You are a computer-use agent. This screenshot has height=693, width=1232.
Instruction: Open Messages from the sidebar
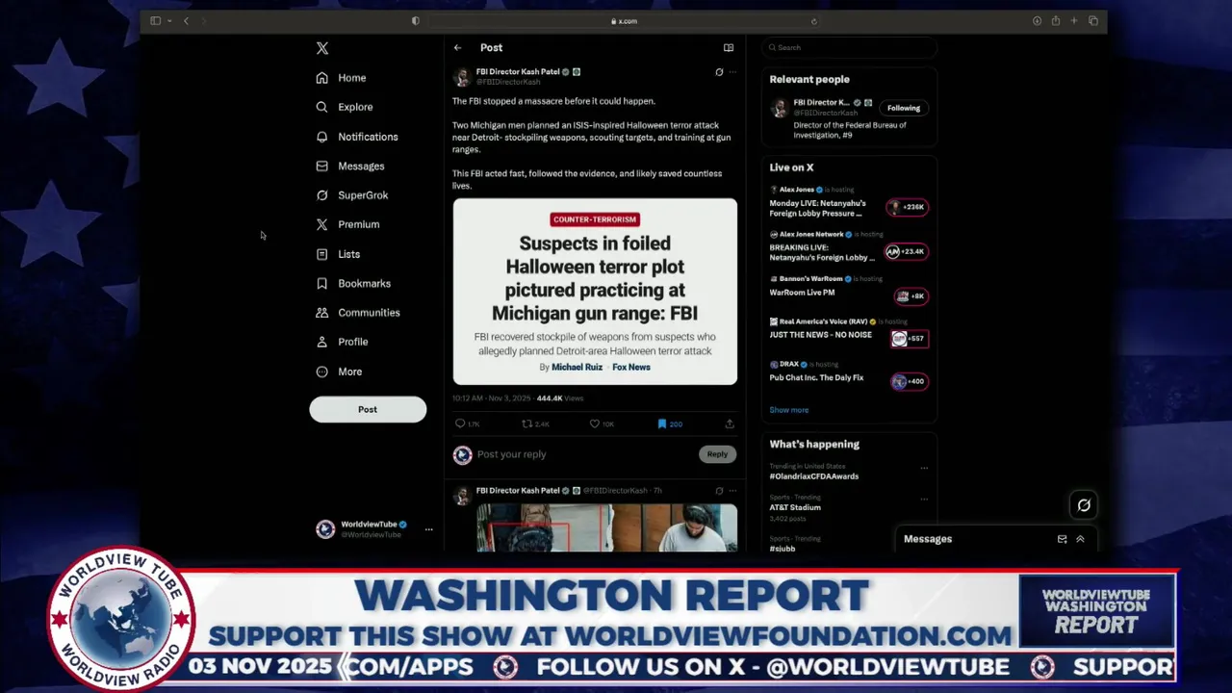[350, 166]
